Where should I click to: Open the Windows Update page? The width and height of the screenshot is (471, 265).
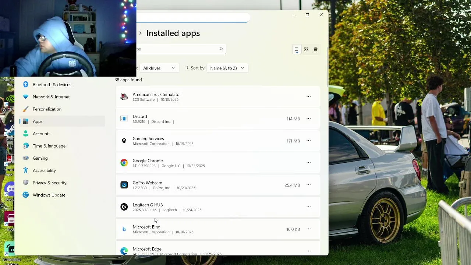click(x=49, y=195)
